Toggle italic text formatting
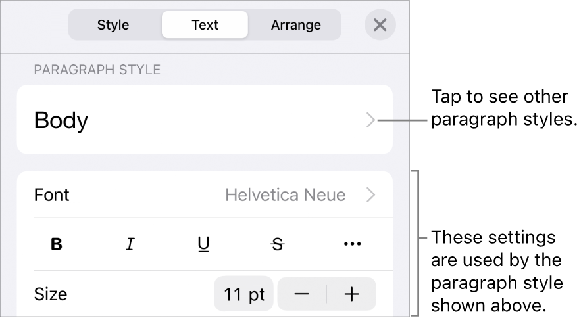Screen dimensions: 579x320 [130, 244]
